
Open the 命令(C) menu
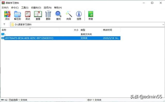(x=15, y=7)
